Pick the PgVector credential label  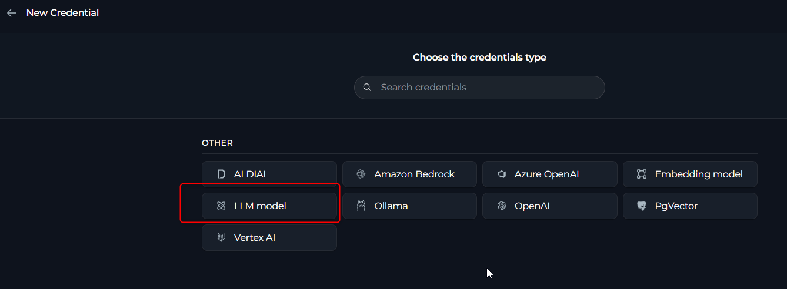(676, 206)
